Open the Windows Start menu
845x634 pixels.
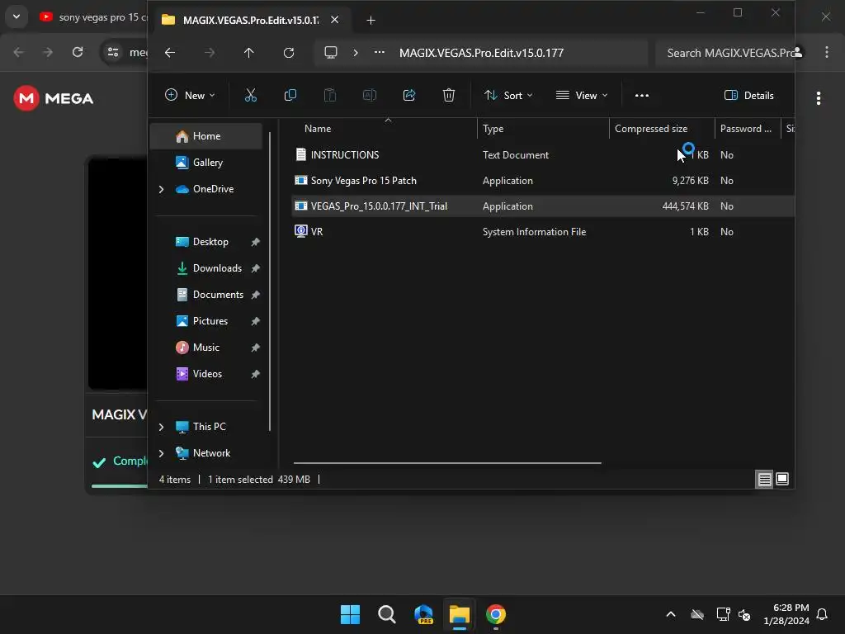tap(350, 614)
